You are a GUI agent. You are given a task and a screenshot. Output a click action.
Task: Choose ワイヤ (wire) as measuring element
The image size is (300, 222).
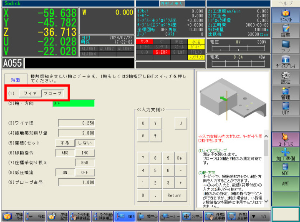[30, 93]
